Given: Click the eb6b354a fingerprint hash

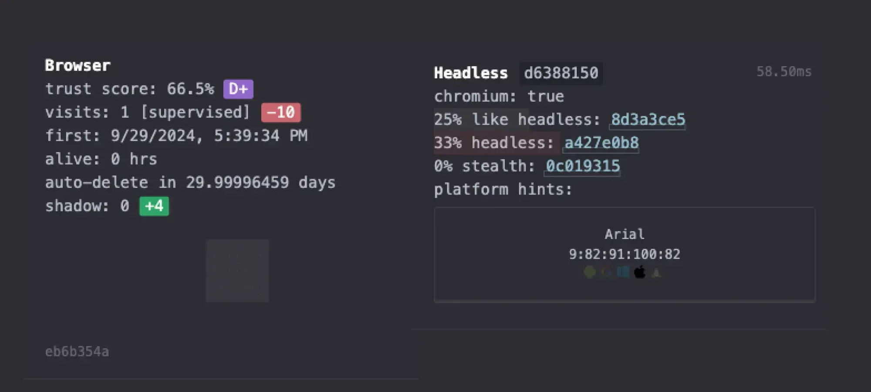Looking at the screenshot, I should [77, 352].
